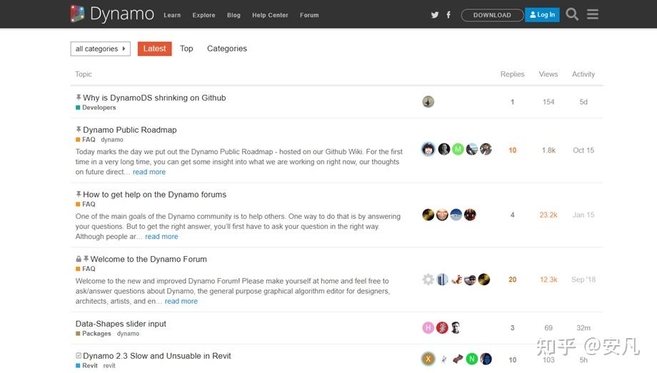Click the green N user avatar
Screen dimensions: 657x373
pyautogui.click(x=471, y=359)
